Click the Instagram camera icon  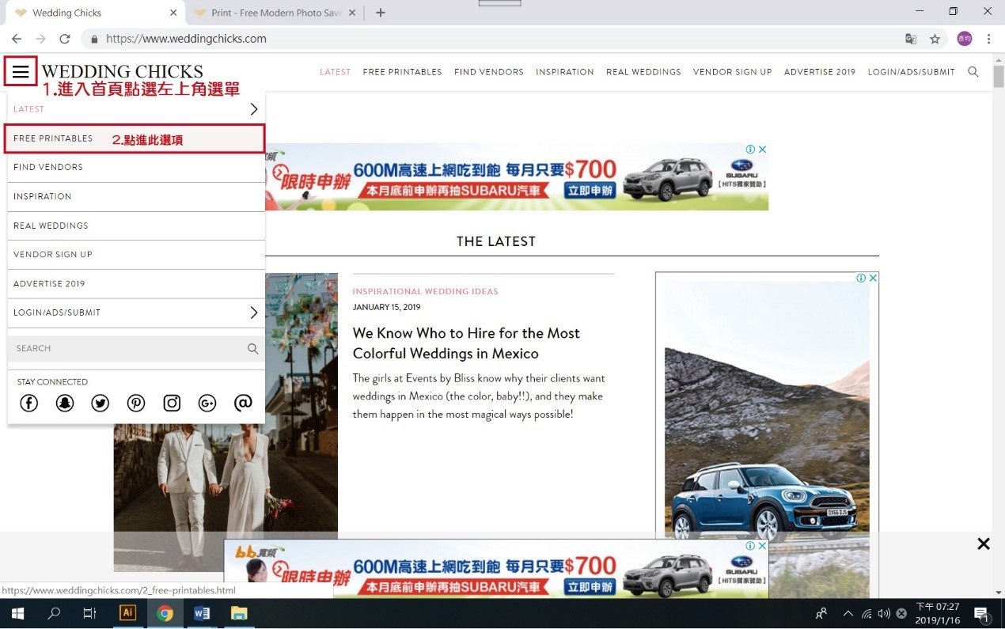(x=172, y=404)
